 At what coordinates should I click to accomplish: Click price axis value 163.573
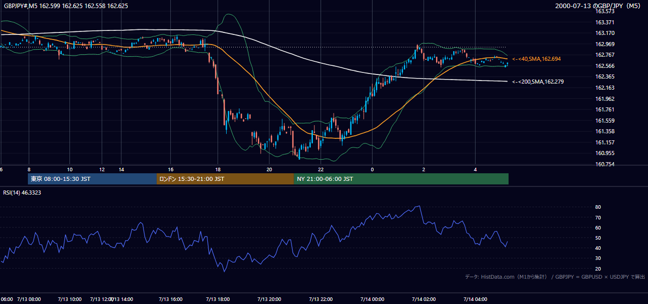pyautogui.click(x=604, y=11)
